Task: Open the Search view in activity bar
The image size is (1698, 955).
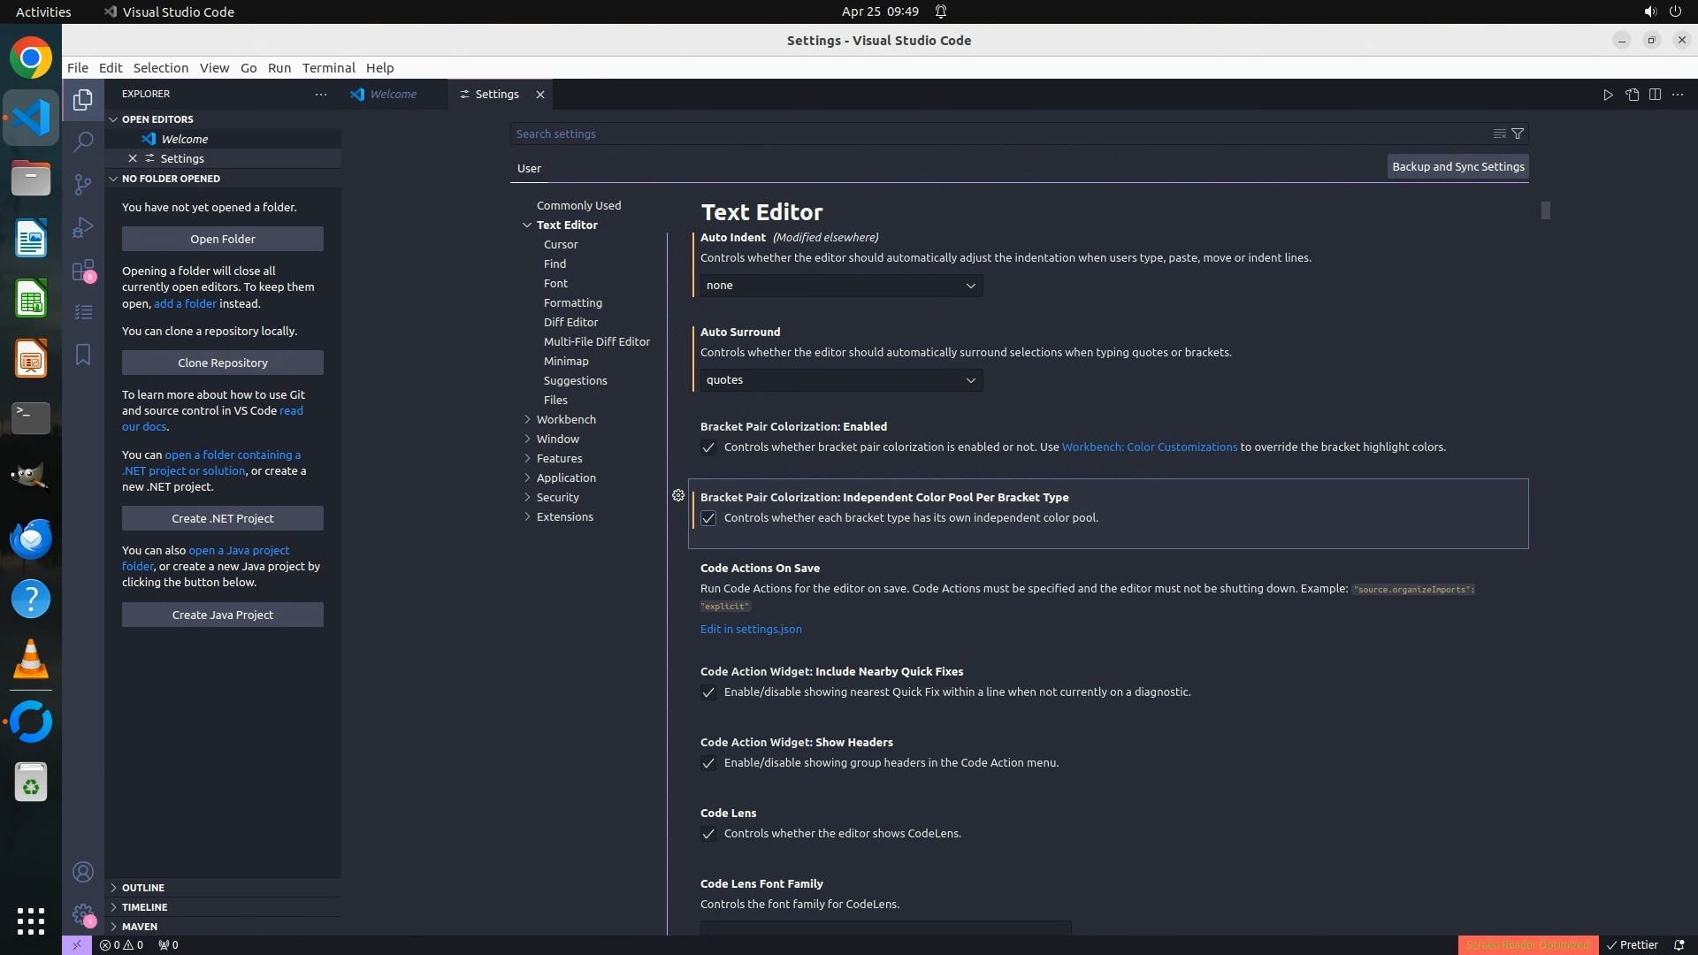Action: pyautogui.click(x=83, y=141)
